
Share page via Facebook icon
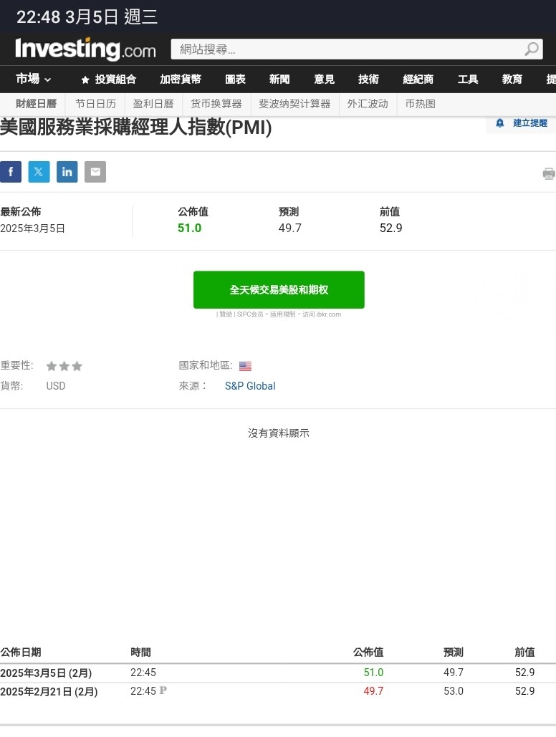[x=10, y=172]
